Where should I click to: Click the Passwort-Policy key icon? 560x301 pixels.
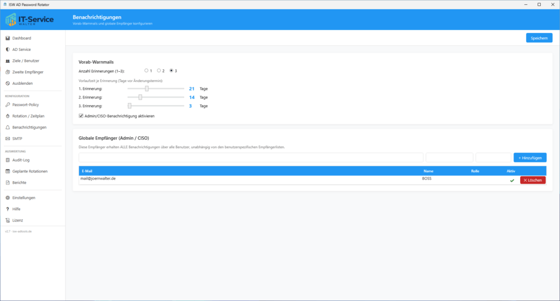8,105
